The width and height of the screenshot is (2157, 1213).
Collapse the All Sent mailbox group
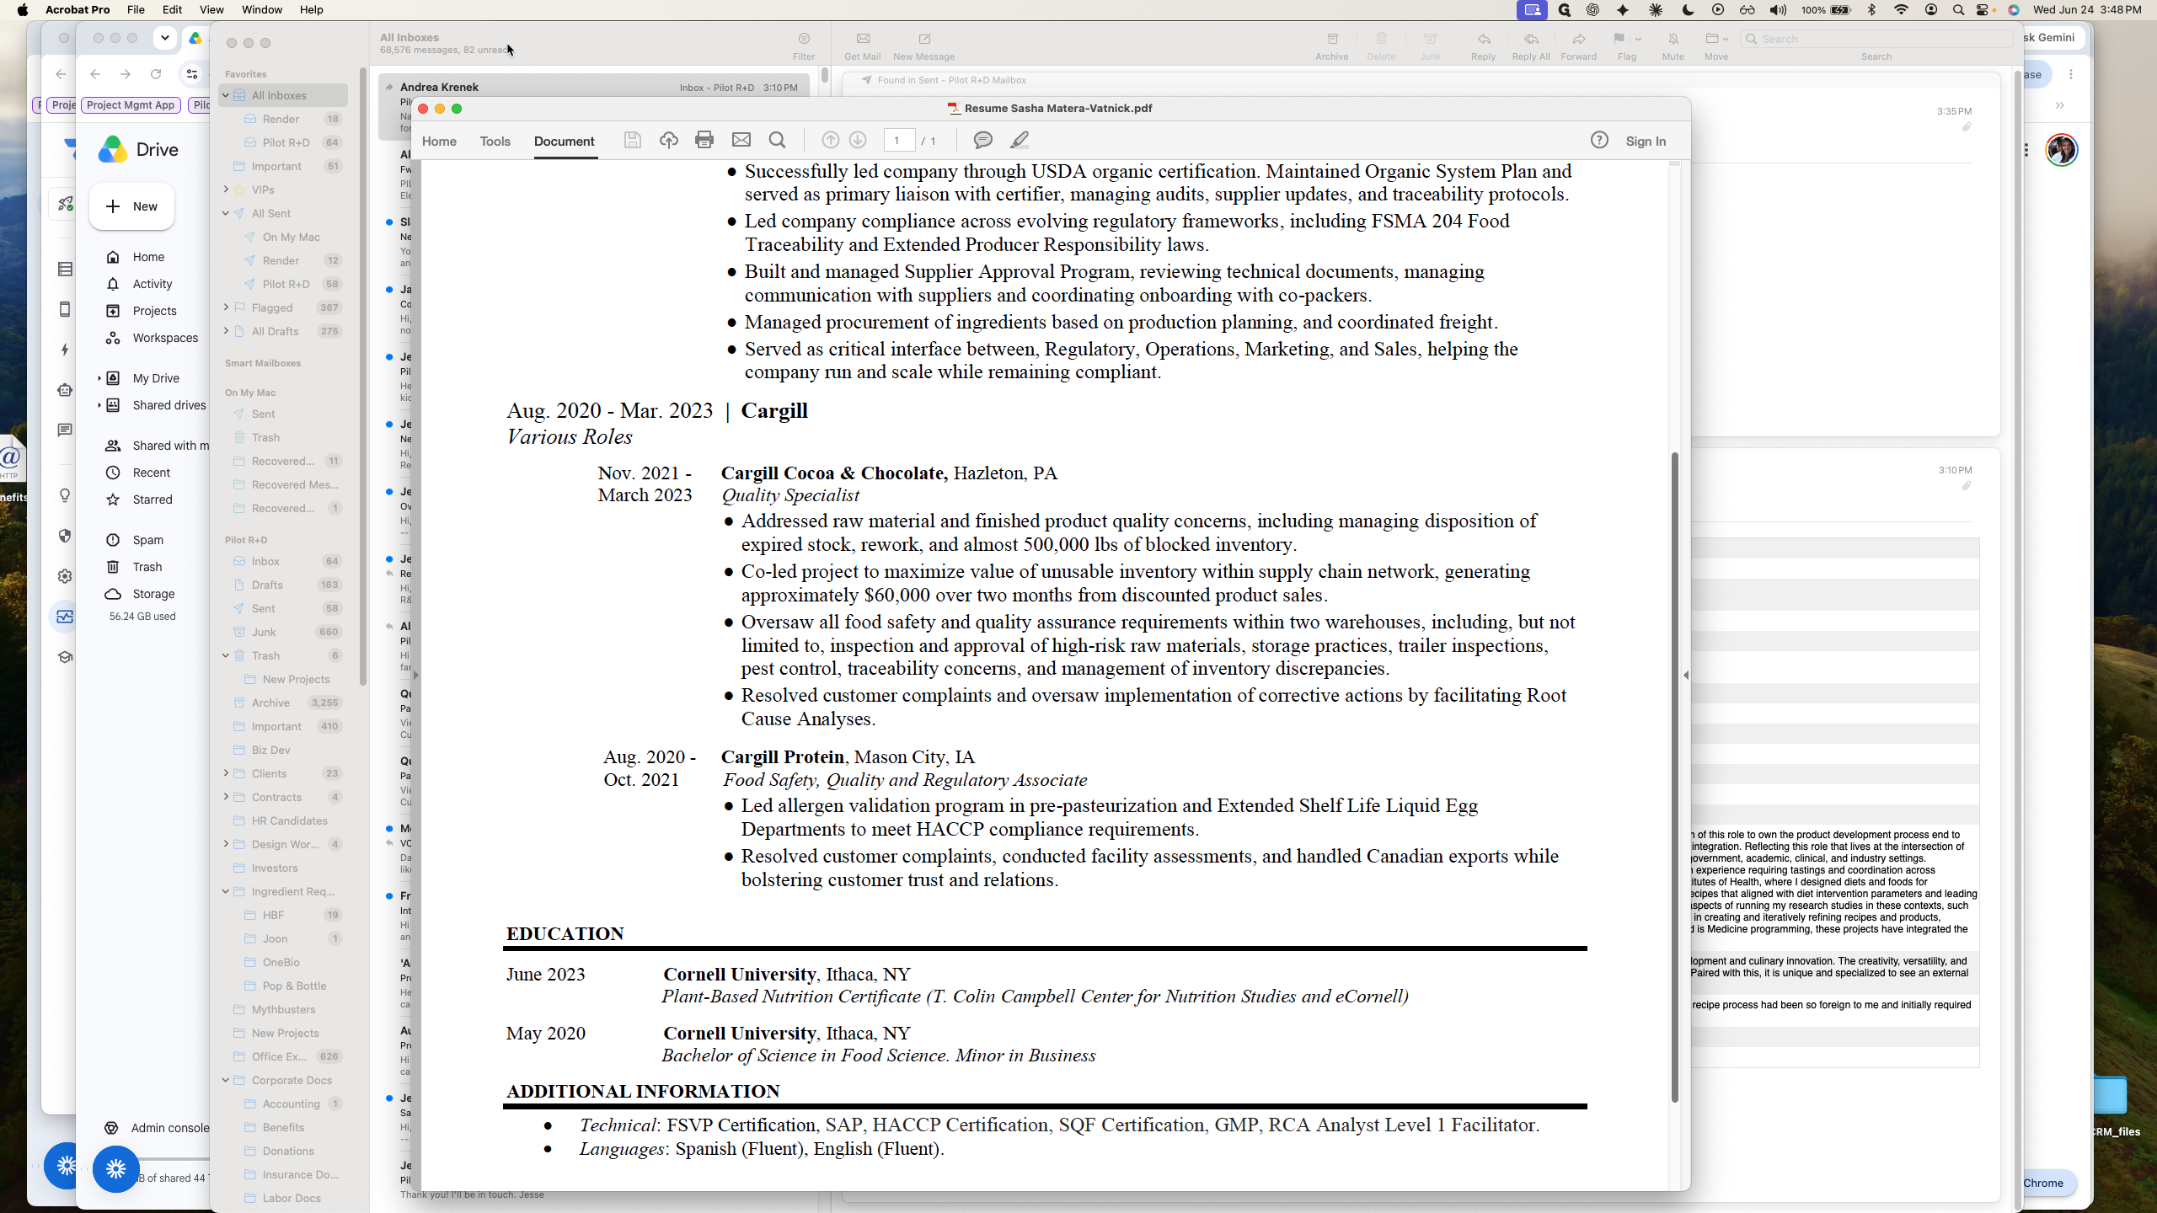click(x=226, y=213)
